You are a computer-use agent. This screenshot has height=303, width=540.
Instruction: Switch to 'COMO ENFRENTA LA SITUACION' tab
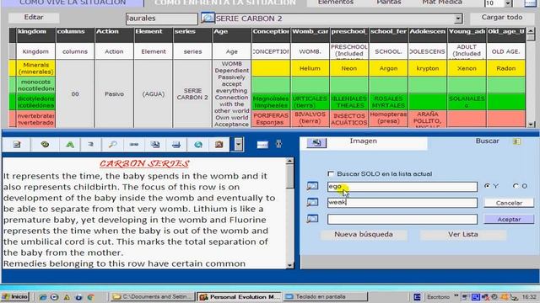(x=225, y=3)
